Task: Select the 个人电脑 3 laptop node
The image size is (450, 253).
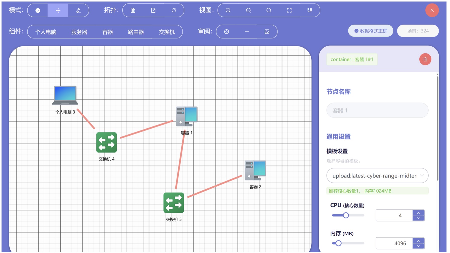Action: click(x=65, y=96)
